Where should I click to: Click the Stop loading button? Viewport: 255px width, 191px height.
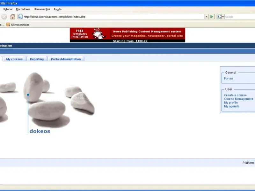click(x=4, y=17)
